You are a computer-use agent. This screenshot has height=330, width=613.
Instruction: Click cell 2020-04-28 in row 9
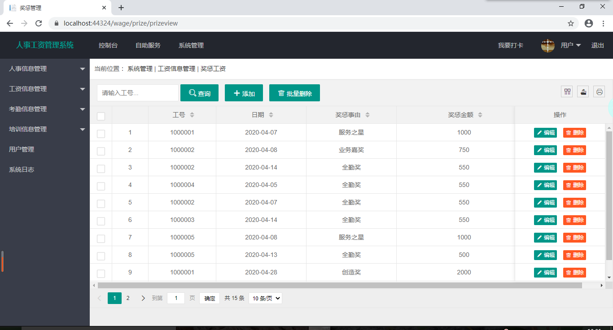[261, 272]
